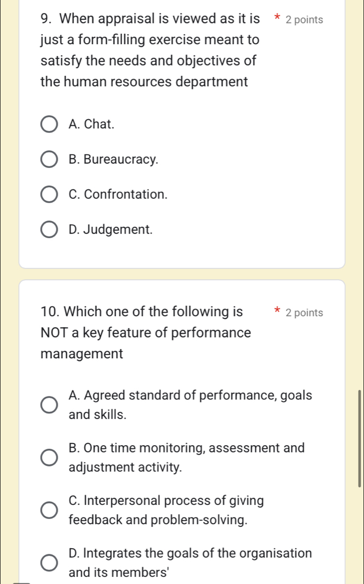The width and height of the screenshot is (364, 584).
Task: Click the '2 points' label of question 9
Action: [x=304, y=20]
